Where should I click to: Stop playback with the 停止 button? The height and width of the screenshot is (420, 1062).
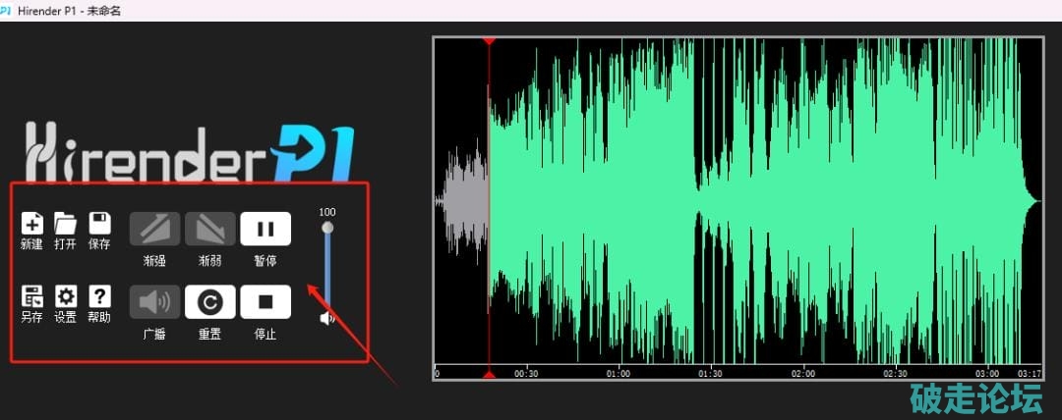(x=265, y=302)
